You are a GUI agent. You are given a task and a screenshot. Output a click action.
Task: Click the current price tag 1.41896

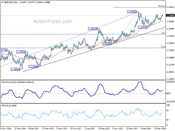coord(170,15)
